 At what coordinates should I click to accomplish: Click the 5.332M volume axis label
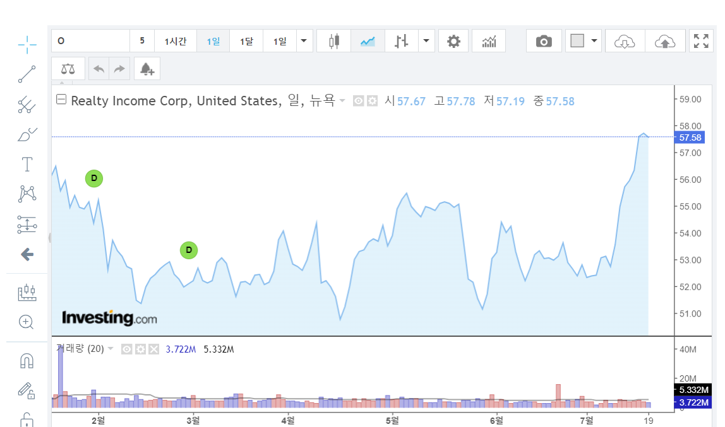point(693,390)
